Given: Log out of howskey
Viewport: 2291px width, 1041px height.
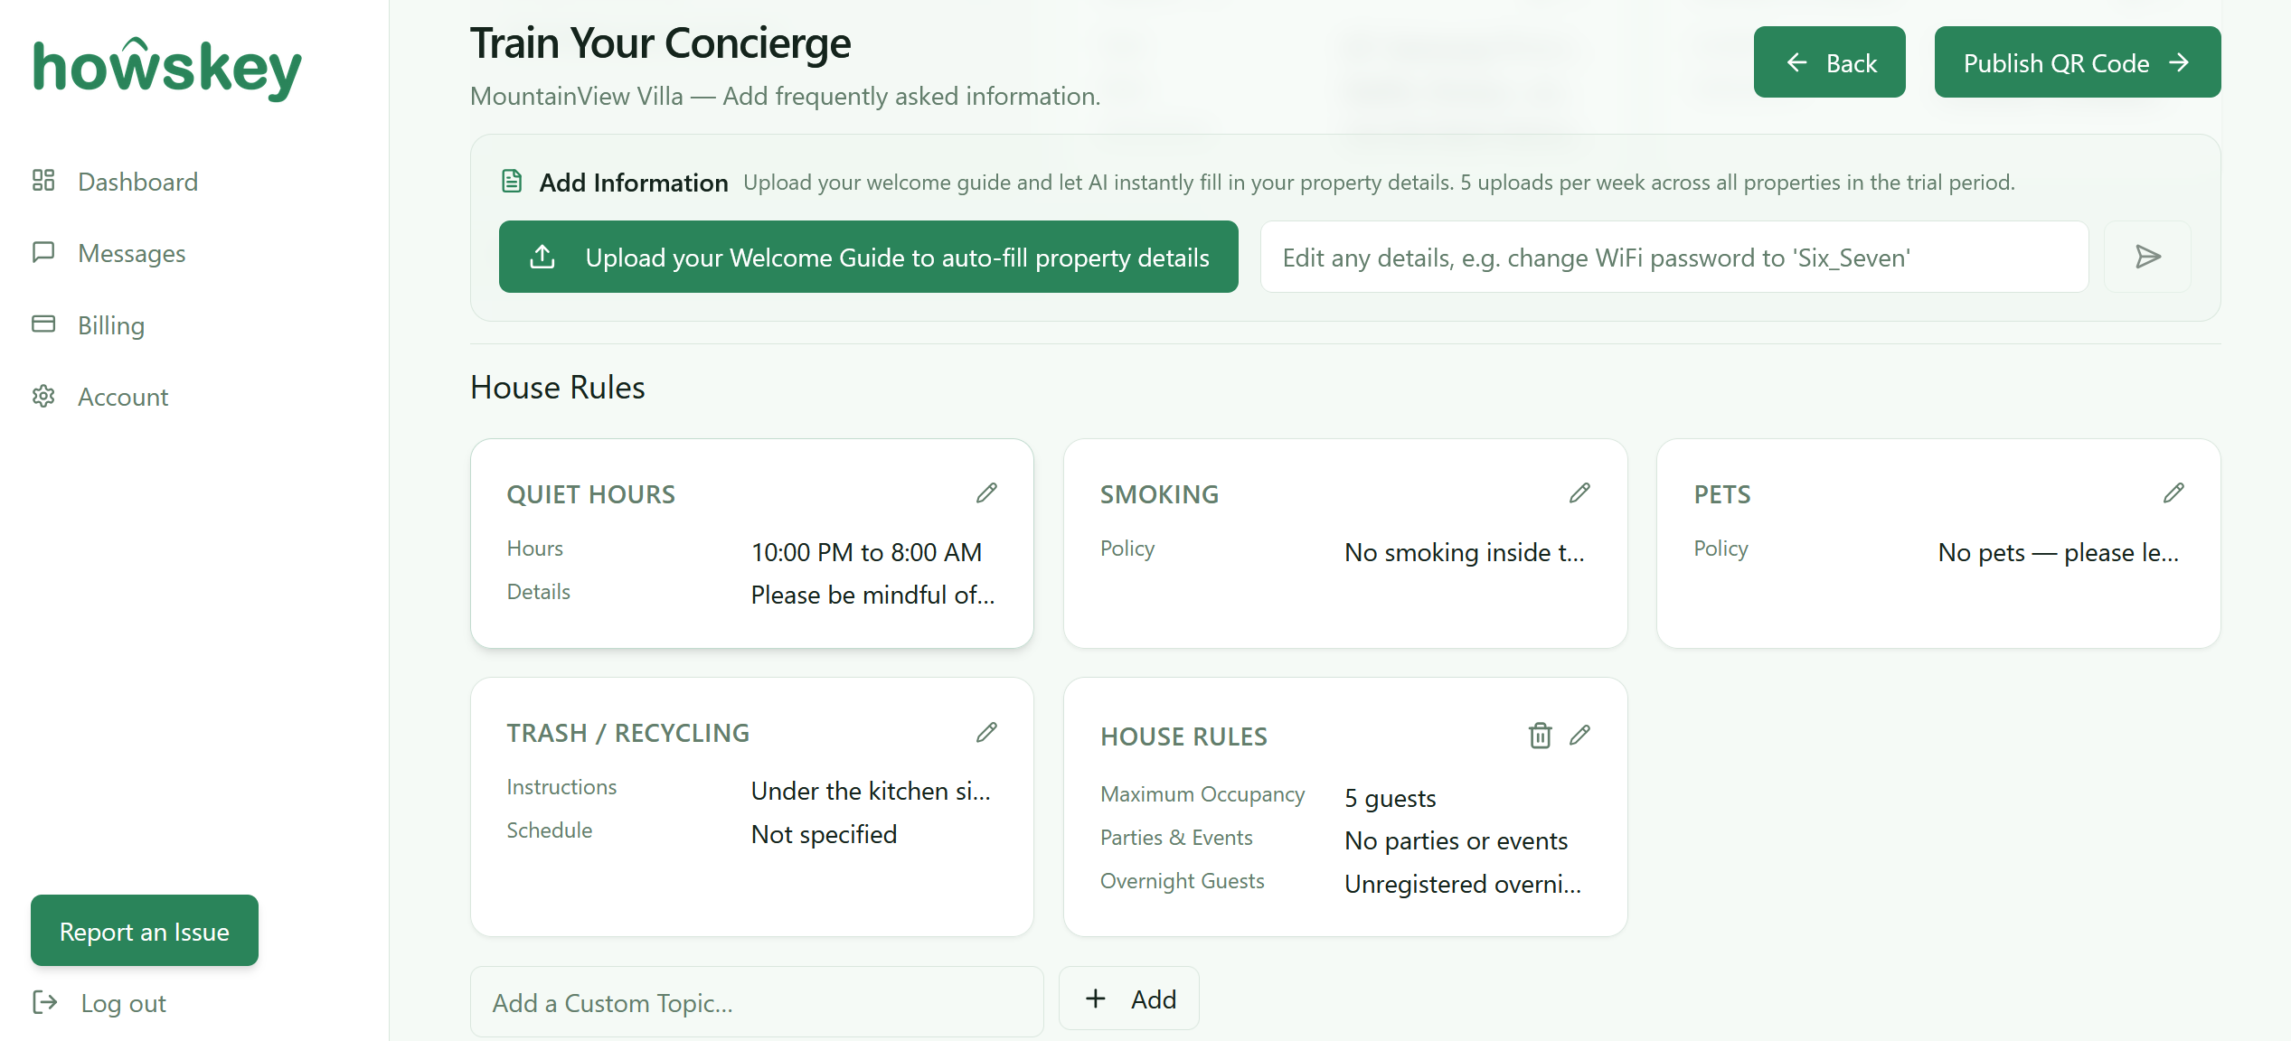Looking at the screenshot, I should [99, 1003].
